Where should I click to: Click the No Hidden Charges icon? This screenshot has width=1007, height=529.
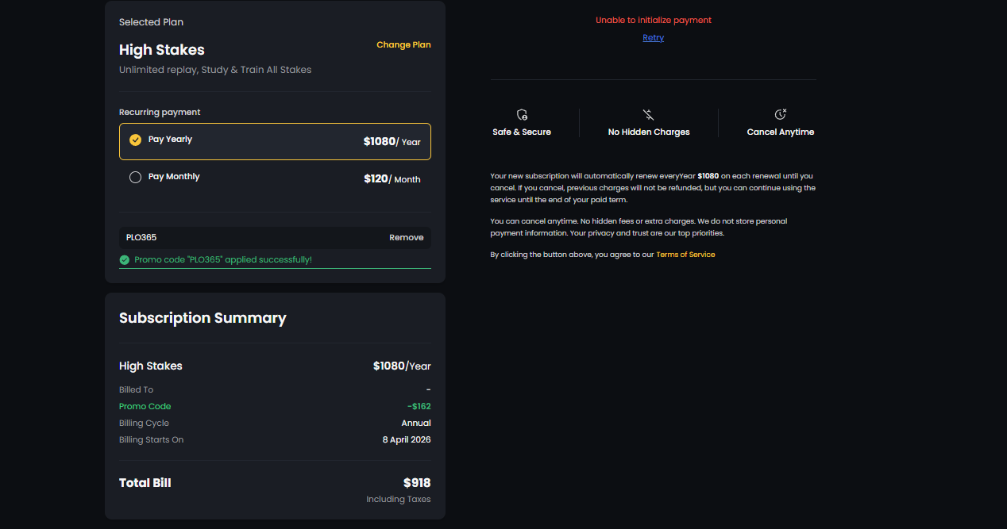tap(649, 115)
